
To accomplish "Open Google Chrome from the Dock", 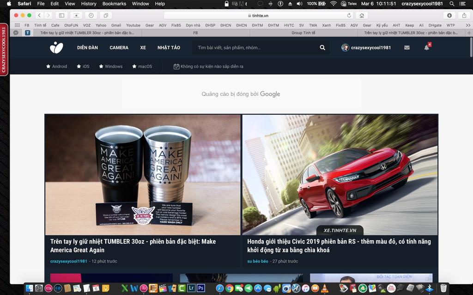I will [x=229, y=288].
